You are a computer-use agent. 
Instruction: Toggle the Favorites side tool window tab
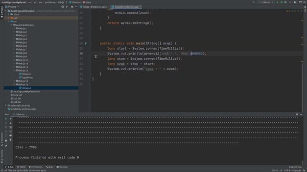(2, 156)
